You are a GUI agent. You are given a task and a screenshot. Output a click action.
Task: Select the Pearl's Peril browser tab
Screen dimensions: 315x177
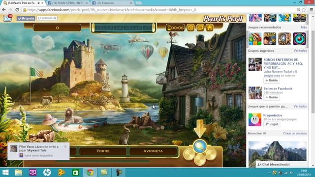(21, 3)
